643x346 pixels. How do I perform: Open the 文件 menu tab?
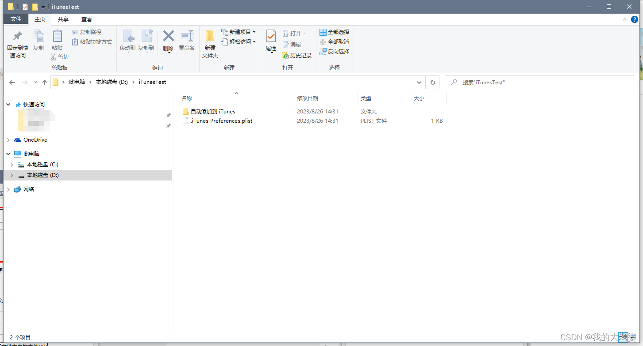tap(16, 19)
